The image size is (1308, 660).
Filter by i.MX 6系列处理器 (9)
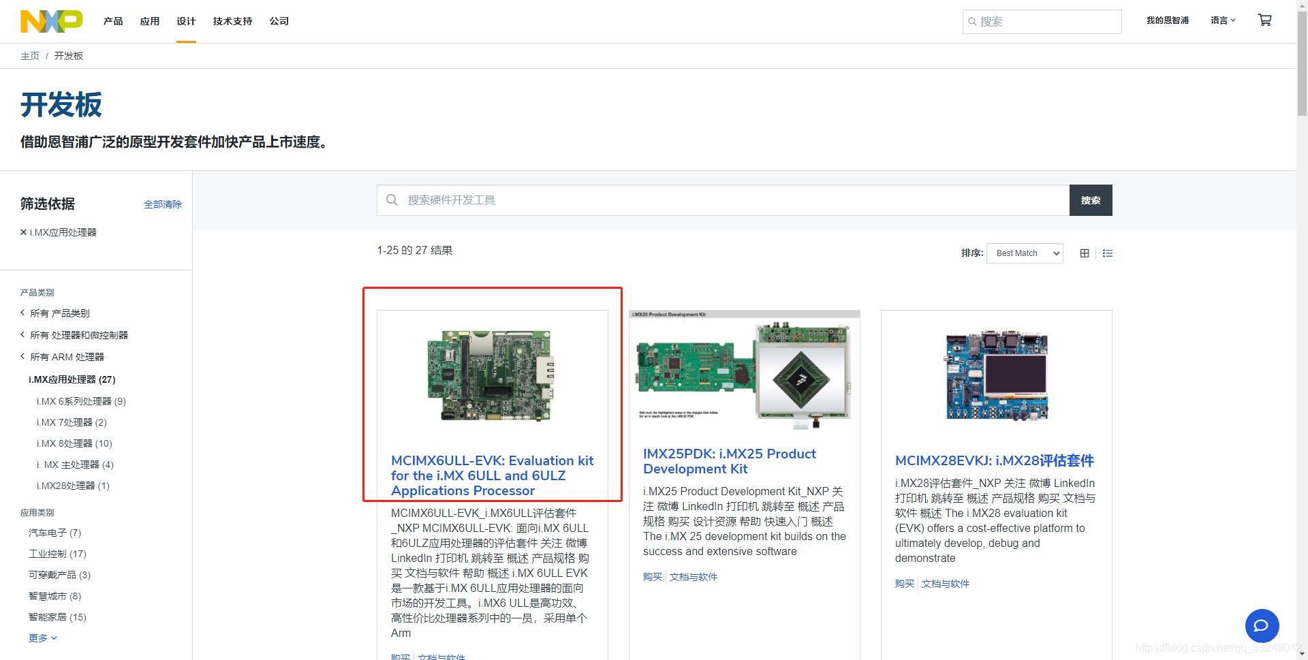[81, 401]
